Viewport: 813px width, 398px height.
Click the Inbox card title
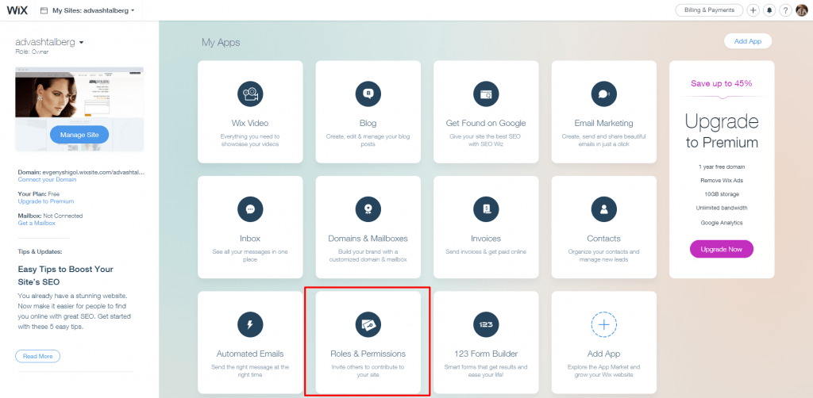pyautogui.click(x=250, y=239)
